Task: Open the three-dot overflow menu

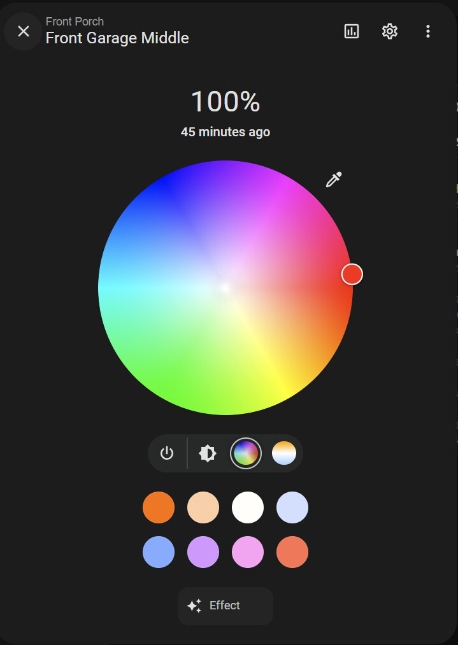Action: pyautogui.click(x=428, y=31)
